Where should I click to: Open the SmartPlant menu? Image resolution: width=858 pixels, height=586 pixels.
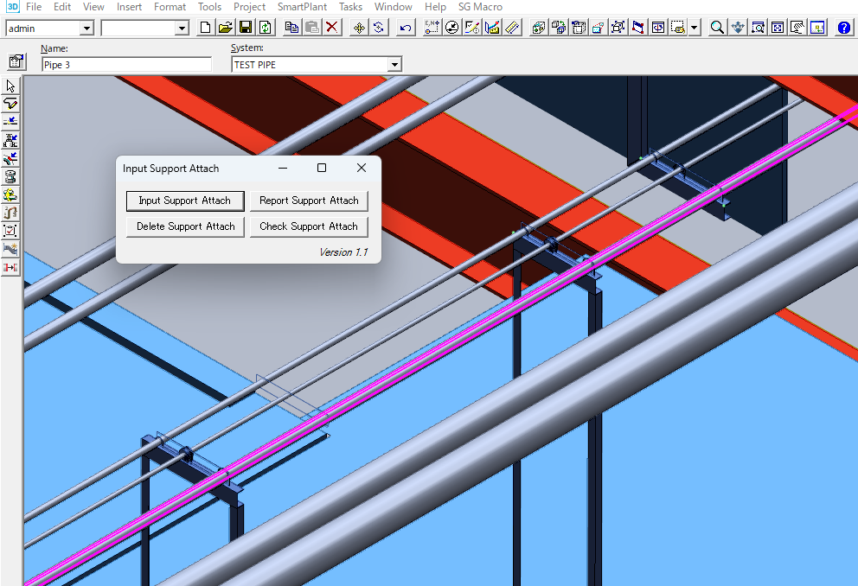(302, 7)
